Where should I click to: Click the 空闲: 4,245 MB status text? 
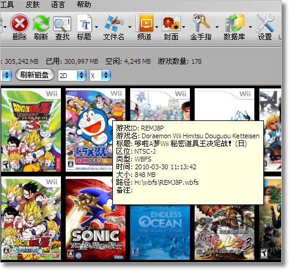128,61
